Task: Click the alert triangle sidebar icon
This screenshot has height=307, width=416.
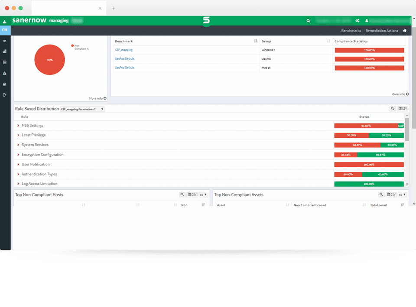Action: point(4,73)
